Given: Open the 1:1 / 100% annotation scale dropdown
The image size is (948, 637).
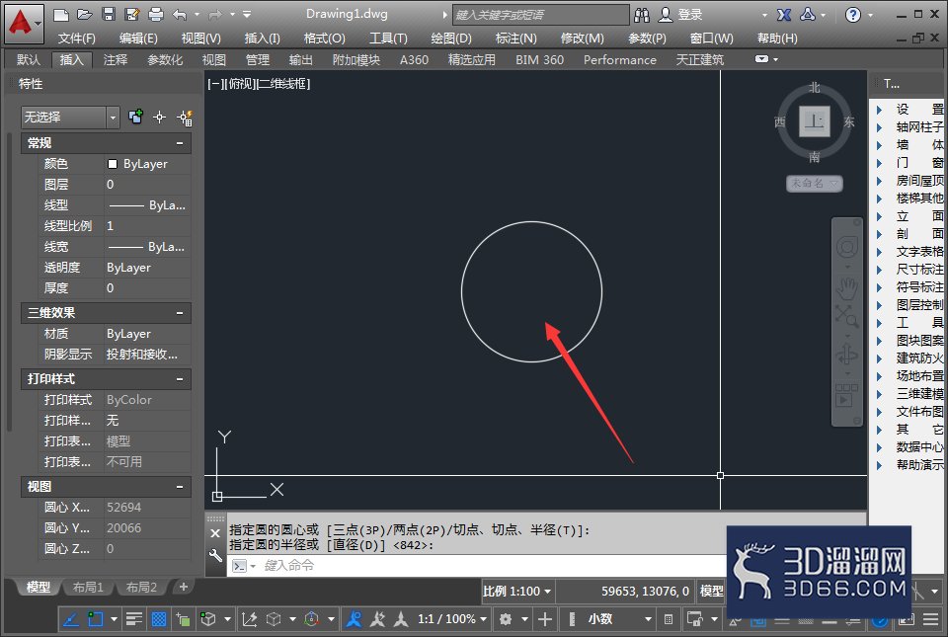Looking at the screenshot, I should [452, 619].
